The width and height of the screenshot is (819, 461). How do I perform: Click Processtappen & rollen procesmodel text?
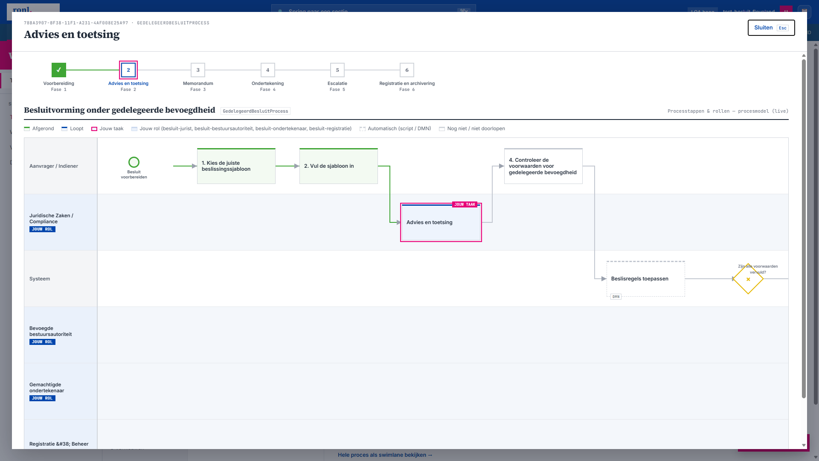728,111
